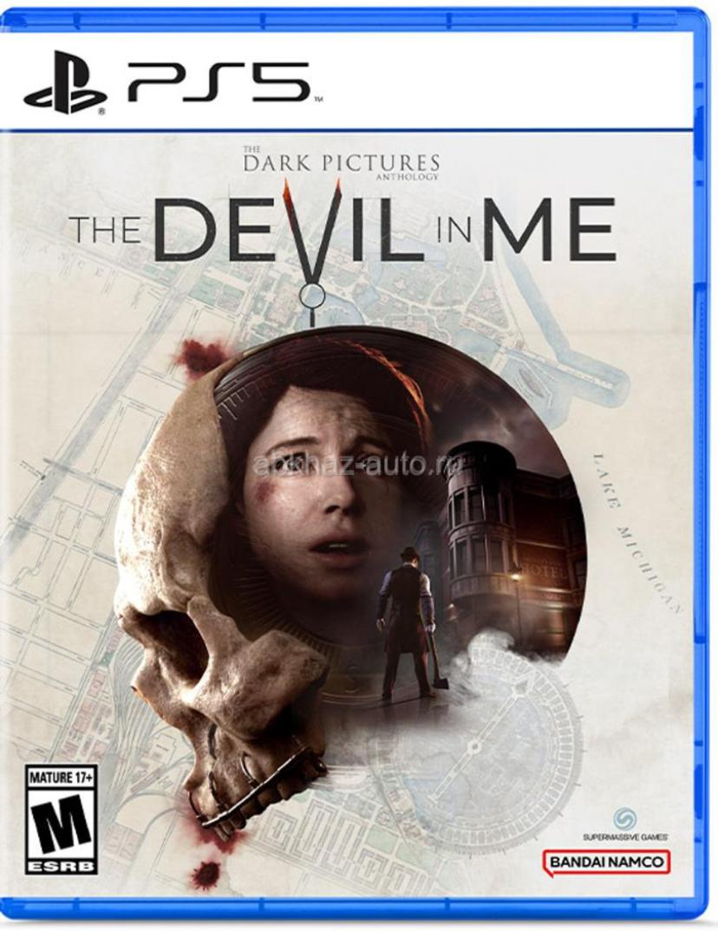Viewport: 718px width, 931px height.
Task: Click the large M letter in rating box
Action: [x=62, y=824]
